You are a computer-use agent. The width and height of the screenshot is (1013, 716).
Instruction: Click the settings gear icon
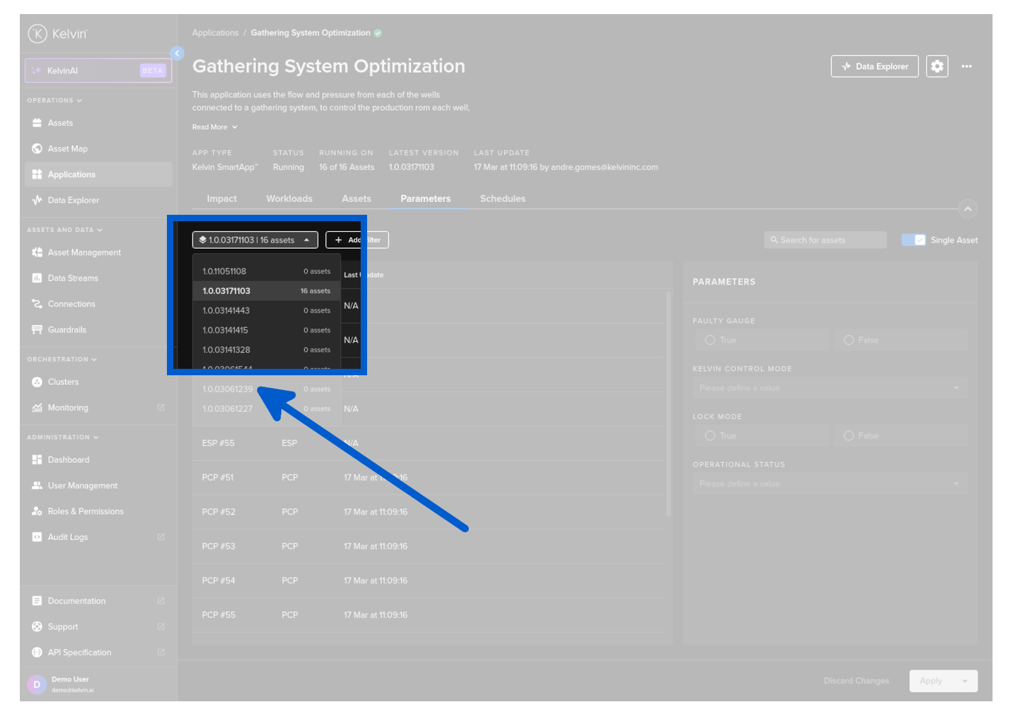point(937,66)
